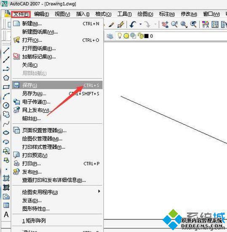Select the Ellipse draw tool

click(x=6, y=133)
